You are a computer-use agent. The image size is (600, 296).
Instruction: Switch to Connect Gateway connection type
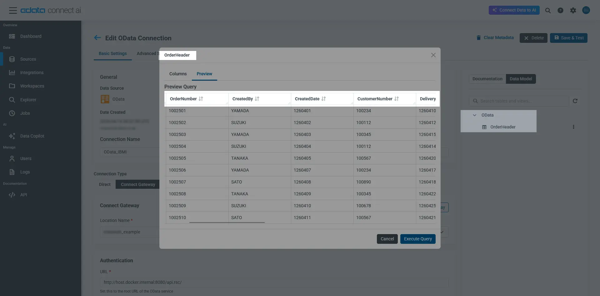[138, 184]
